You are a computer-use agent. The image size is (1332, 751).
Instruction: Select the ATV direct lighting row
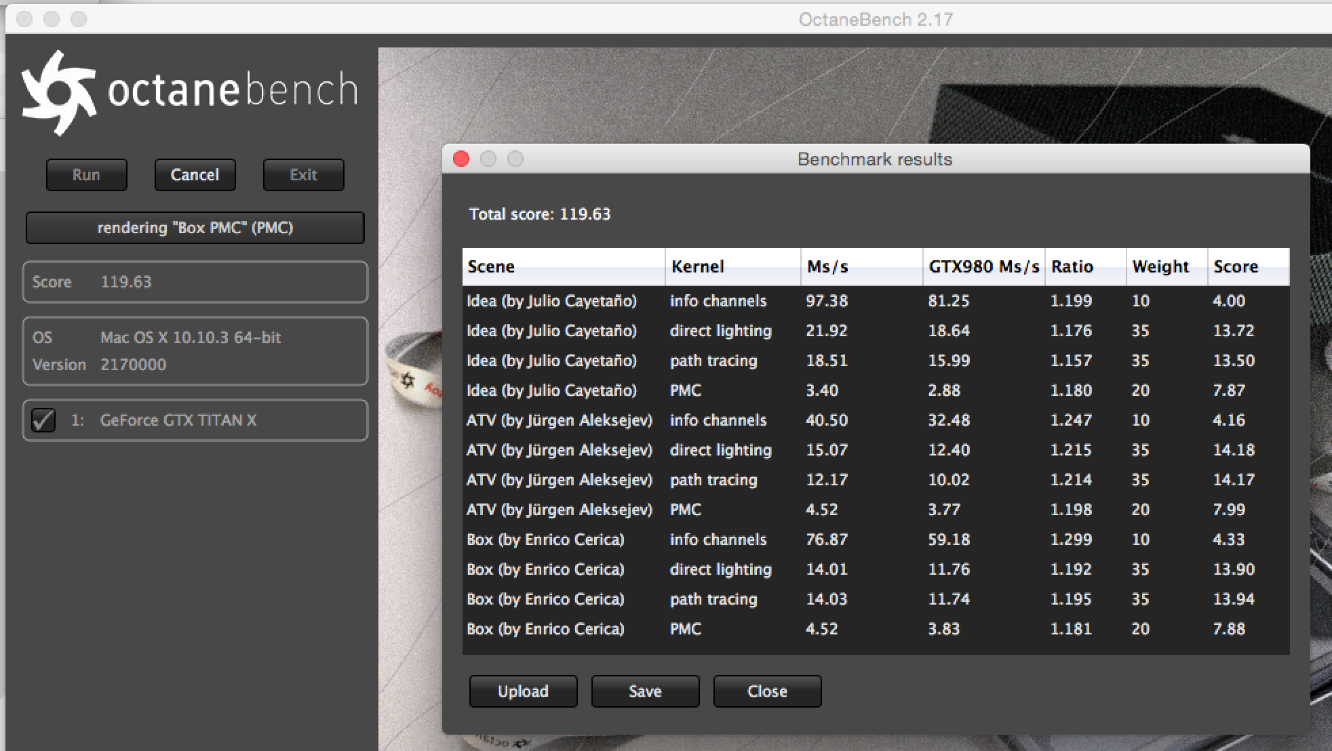(876, 450)
